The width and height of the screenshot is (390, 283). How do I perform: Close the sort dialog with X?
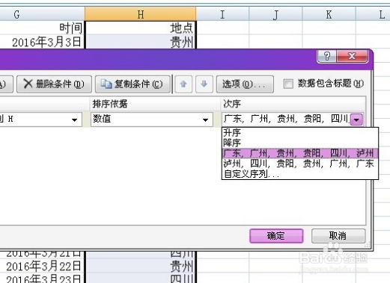click(352, 56)
